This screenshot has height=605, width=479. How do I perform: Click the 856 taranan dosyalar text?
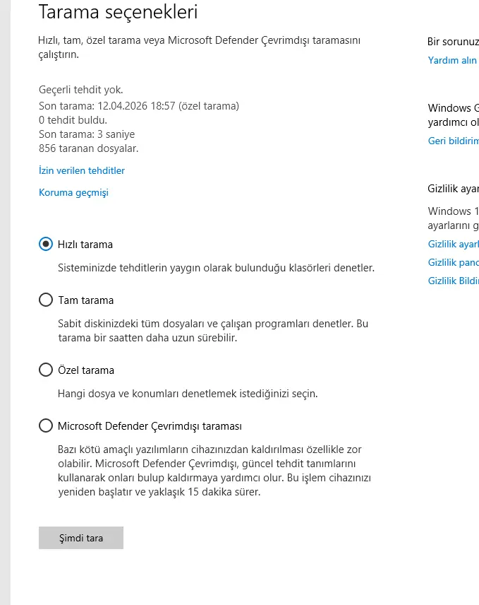coord(89,148)
